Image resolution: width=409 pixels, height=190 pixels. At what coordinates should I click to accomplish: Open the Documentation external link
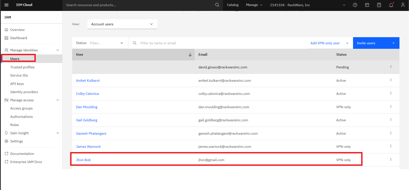coord(22,154)
